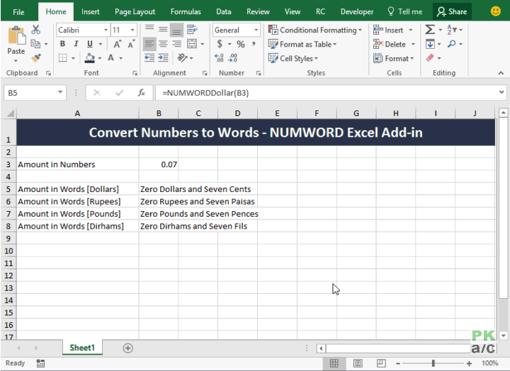
Task: Collapse the ribbon with the chevron
Action: (501, 73)
